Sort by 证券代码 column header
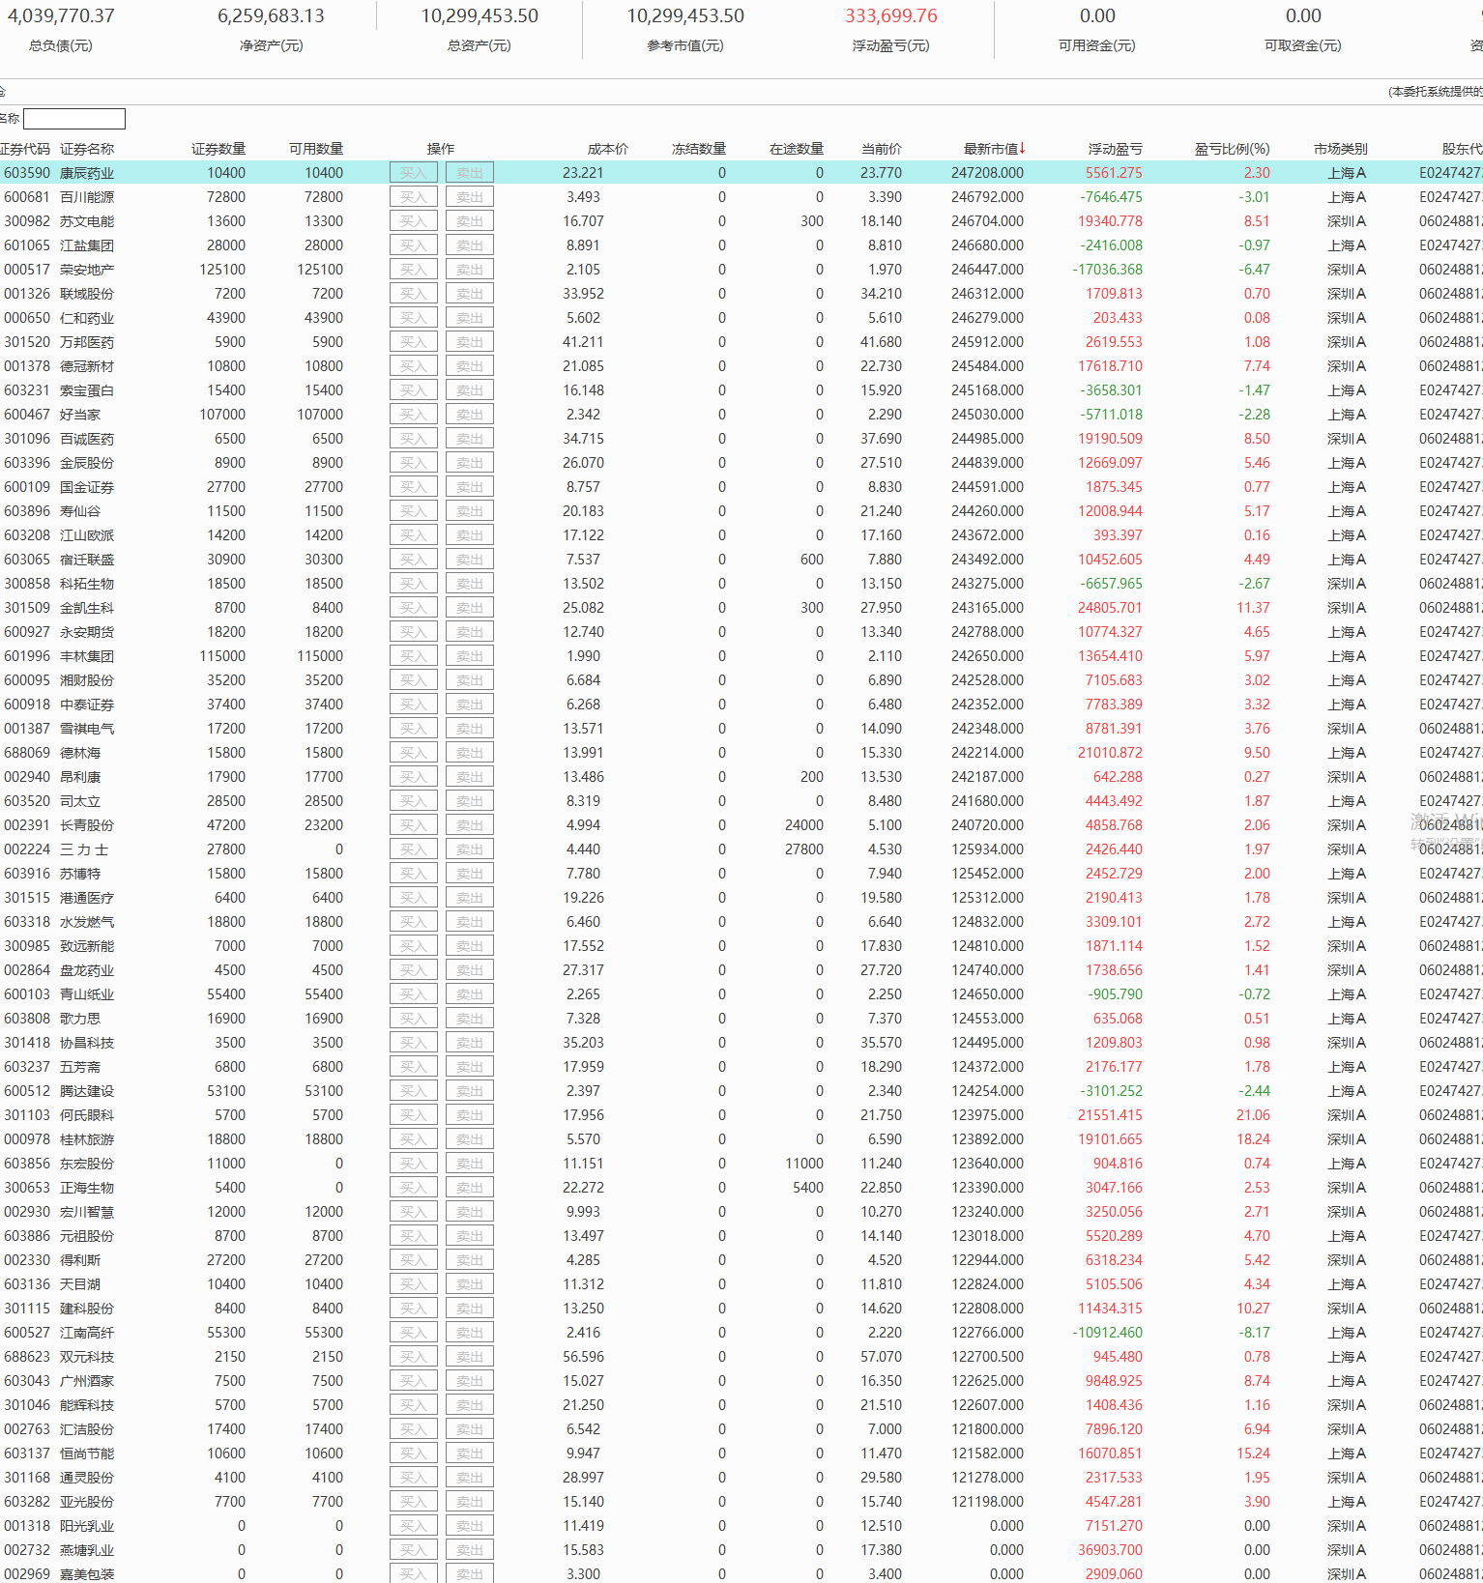 (x=25, y=149)
